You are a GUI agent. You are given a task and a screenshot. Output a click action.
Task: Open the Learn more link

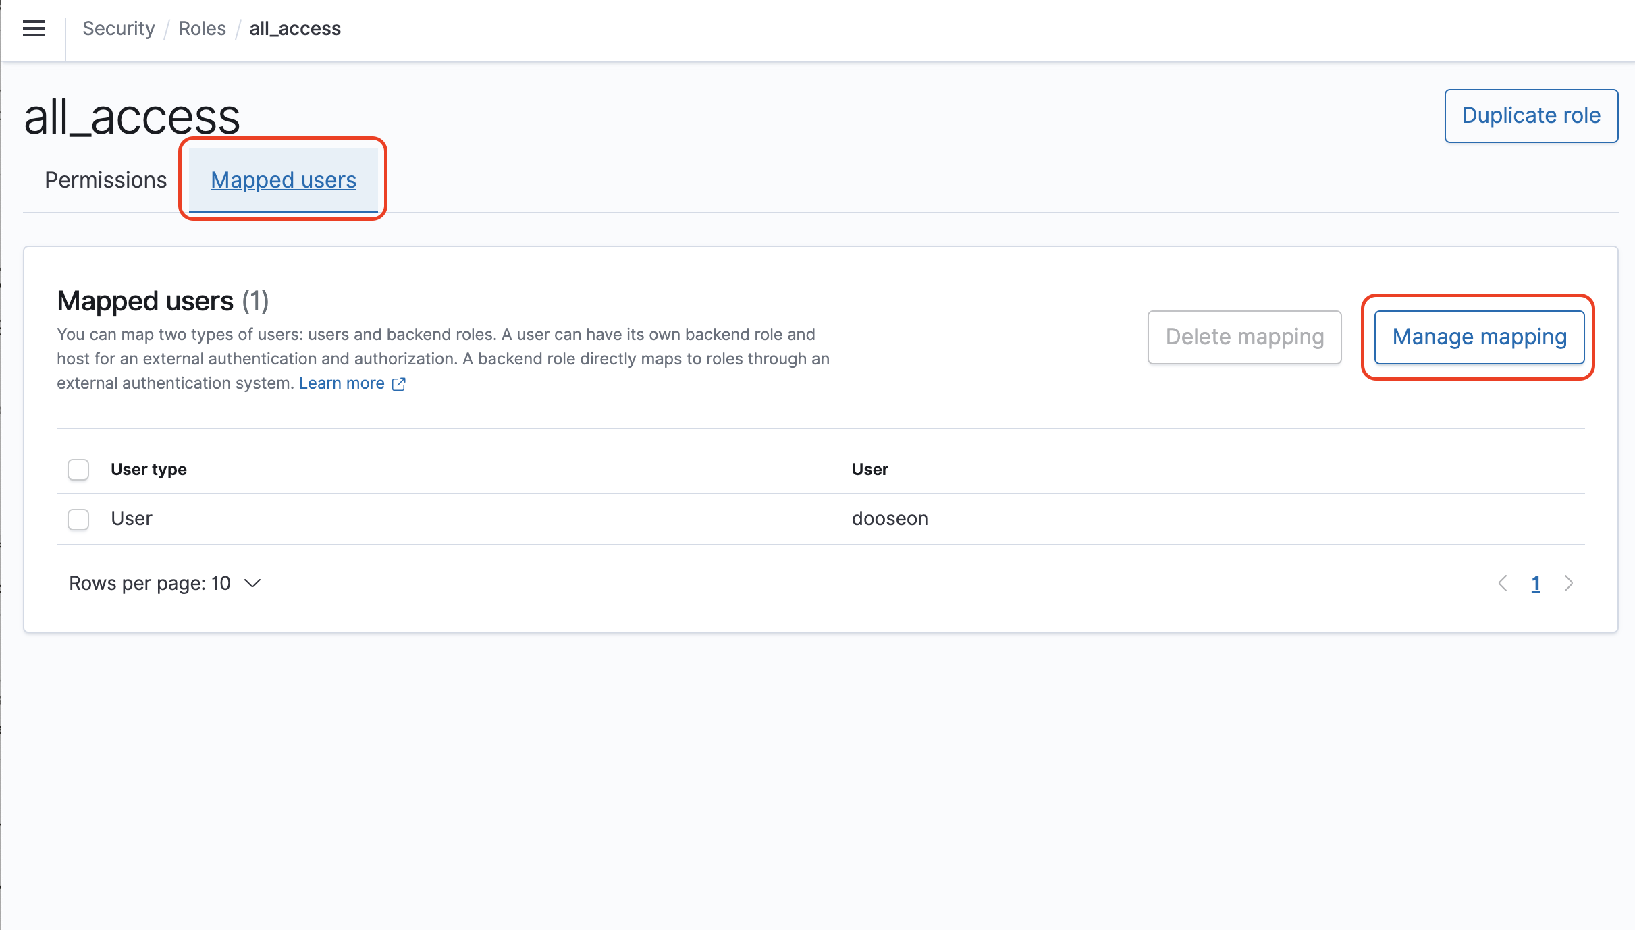[x=342, y=383]
